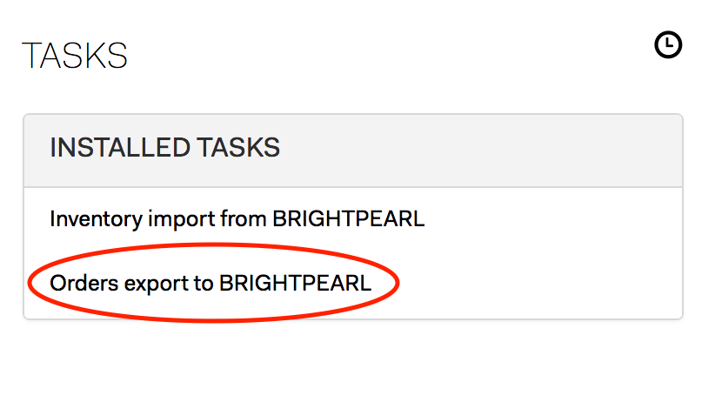The image size is (715, 402).
Task: Click the word Inventory in the import task
Action: (x=96, y=219)
